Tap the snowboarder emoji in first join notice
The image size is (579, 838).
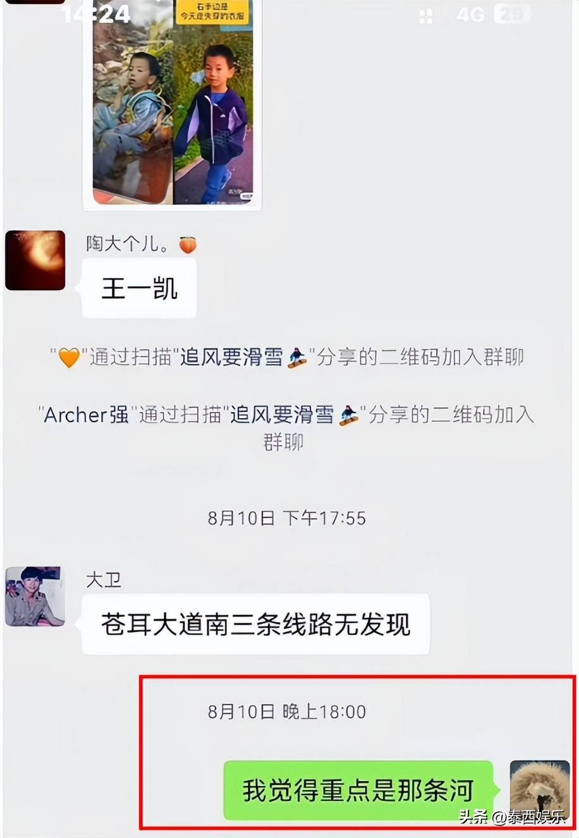[297, 358]
